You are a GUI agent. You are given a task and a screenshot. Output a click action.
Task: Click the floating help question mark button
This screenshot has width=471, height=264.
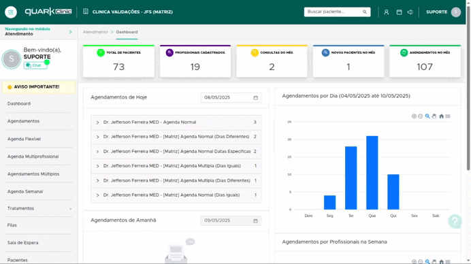(x=455, y=221)
